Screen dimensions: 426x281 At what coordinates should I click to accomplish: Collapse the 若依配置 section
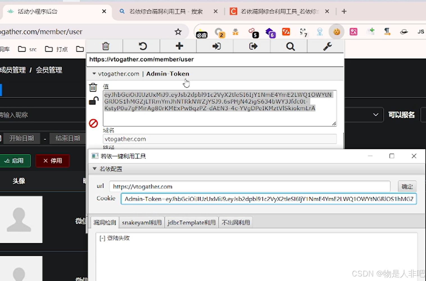[95, 169]
